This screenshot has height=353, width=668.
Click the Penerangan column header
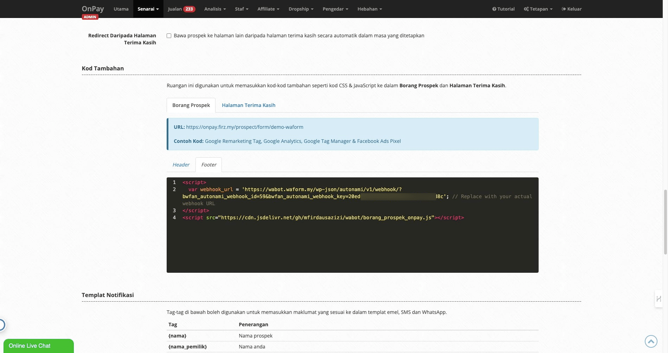click(x=253, y=324)
